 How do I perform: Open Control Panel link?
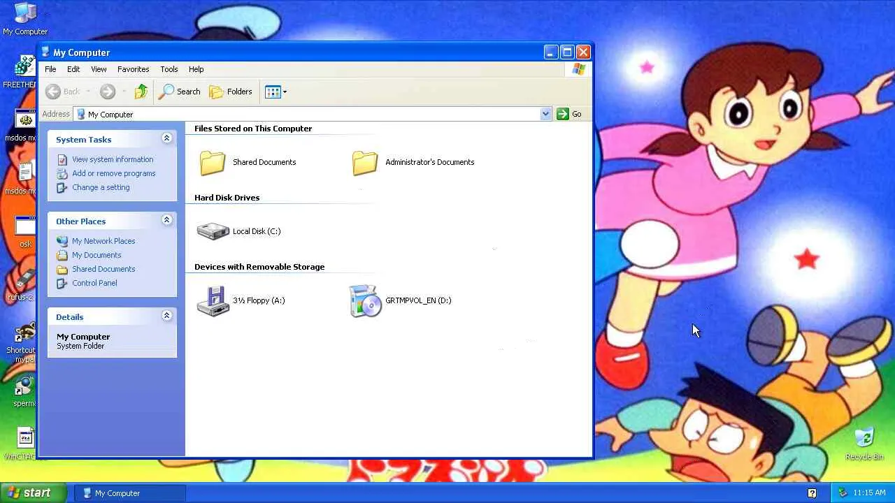click(94, 283)
